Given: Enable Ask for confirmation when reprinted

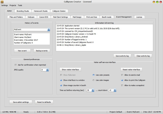Looking at the screenshot, I should click(x=15, y=65).
